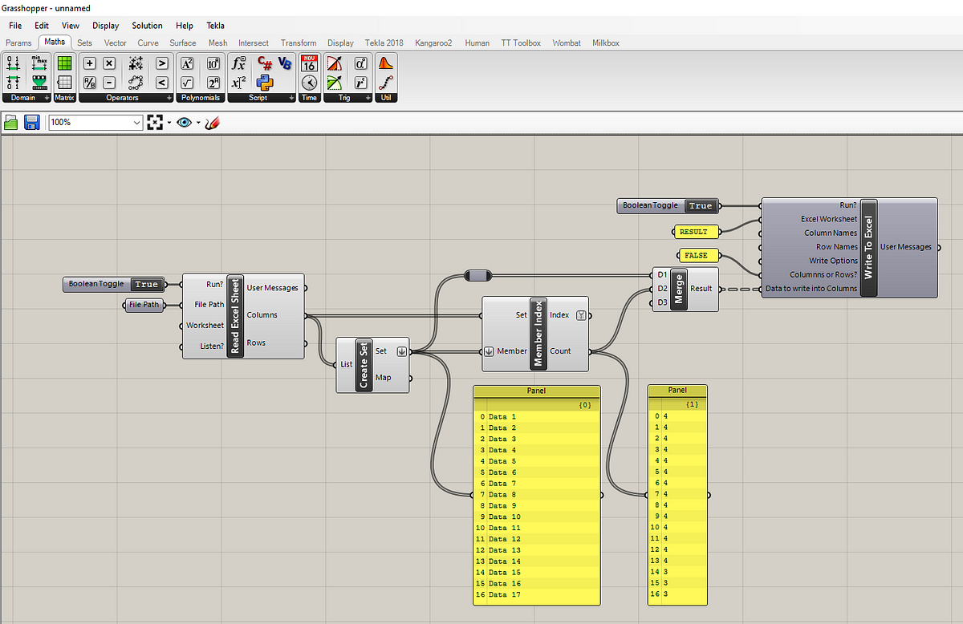The width and height of the screenshot is (963, 624).
Task: Open the zoom percentage 100% dropdown
Action: (136, 122)
